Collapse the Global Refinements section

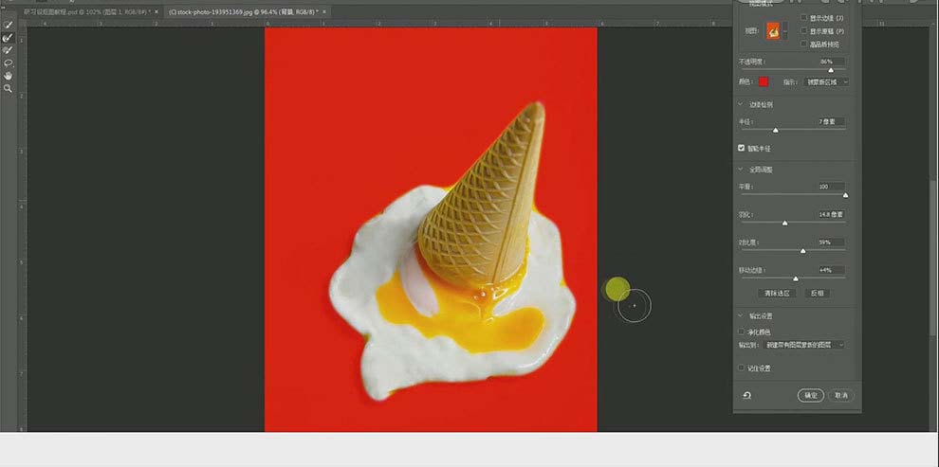(x=741, y=170)
